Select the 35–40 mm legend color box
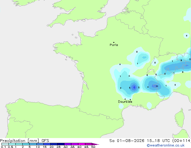This screenshot has height=148, width=191. coord(75,144)
